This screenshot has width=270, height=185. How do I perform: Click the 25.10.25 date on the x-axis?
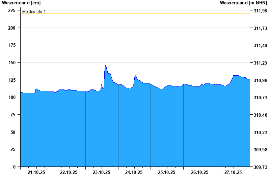167,172
